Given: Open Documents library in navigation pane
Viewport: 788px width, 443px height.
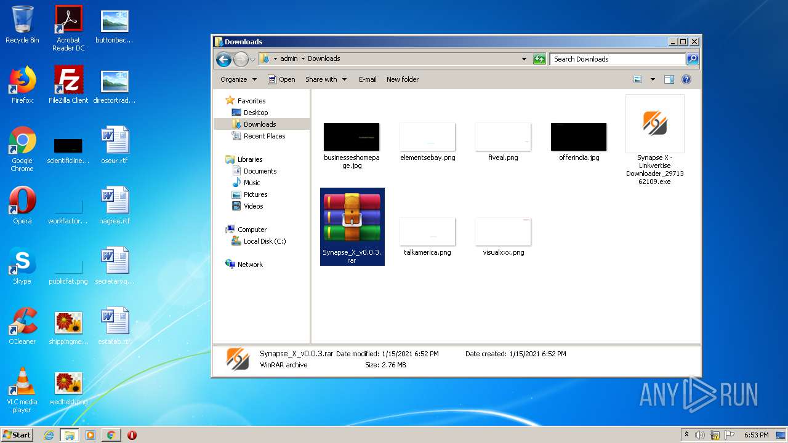Looking at the screenshot, I should pos(254,171).
